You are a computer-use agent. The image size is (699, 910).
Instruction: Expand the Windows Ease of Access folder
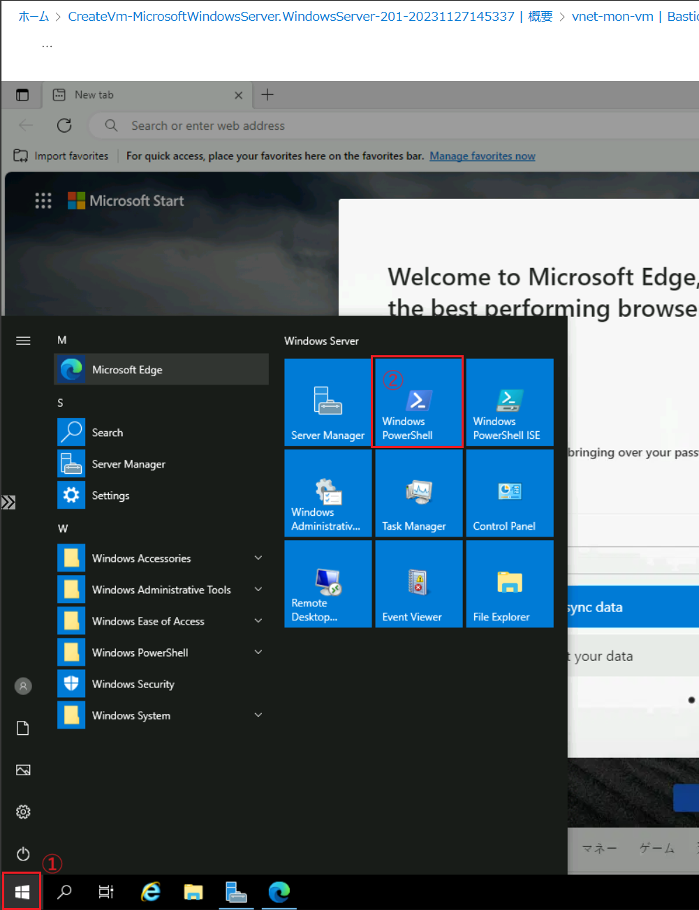pyautogui.click(x=161, y=621)
